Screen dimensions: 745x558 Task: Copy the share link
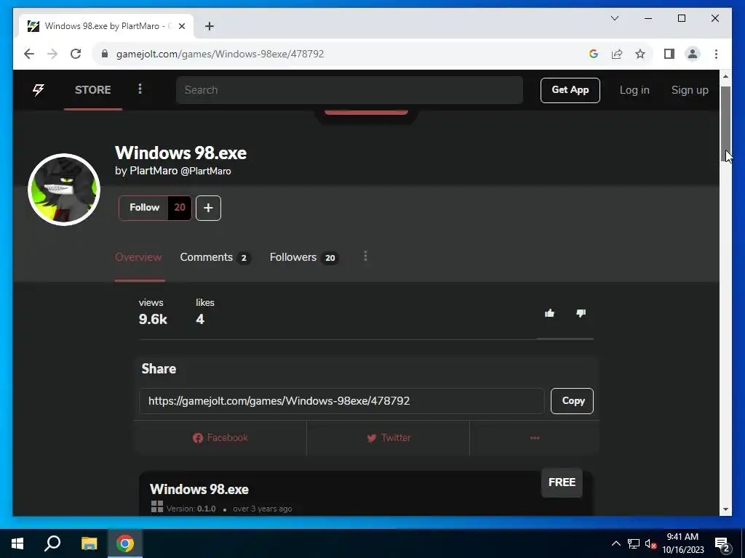pyautogui.click(x=572, y=401)
